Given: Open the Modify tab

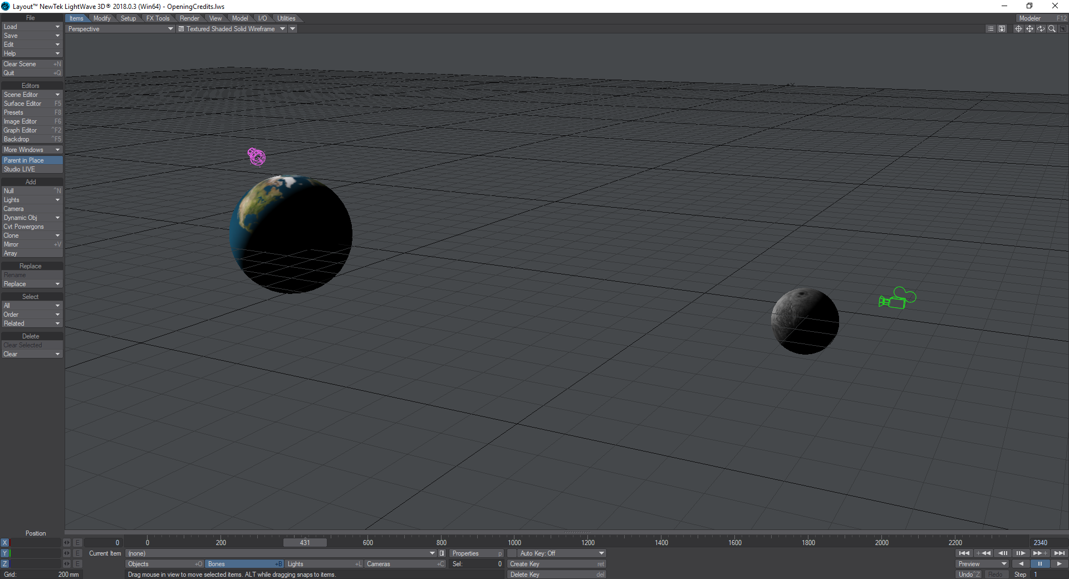Looking at the screenshot, I should click(102, 18).
